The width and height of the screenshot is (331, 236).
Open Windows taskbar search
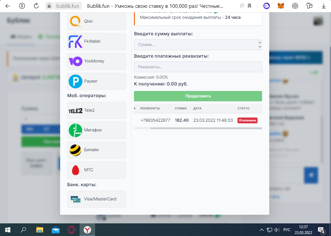pos(23,230)
